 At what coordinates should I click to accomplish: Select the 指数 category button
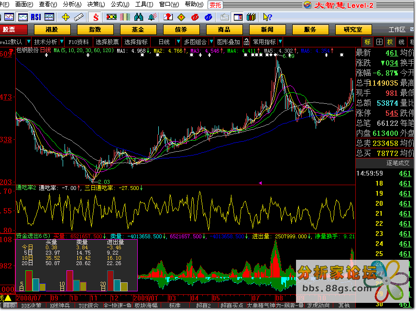point(95,30)
